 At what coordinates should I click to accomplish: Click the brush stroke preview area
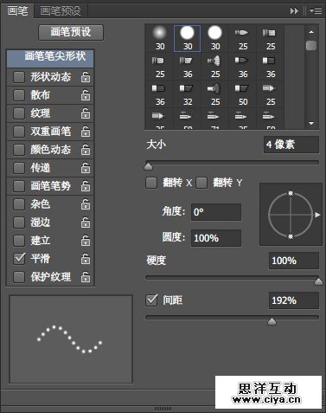[71, 339]
